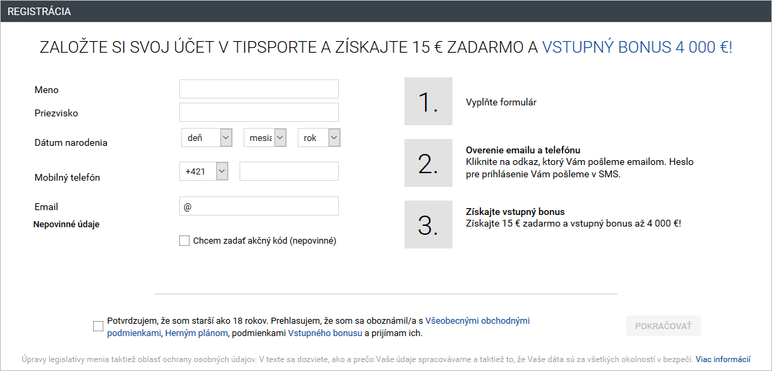Click the step 1 number tile
This screenshot has height=371, width=772.
pos(428,101)
